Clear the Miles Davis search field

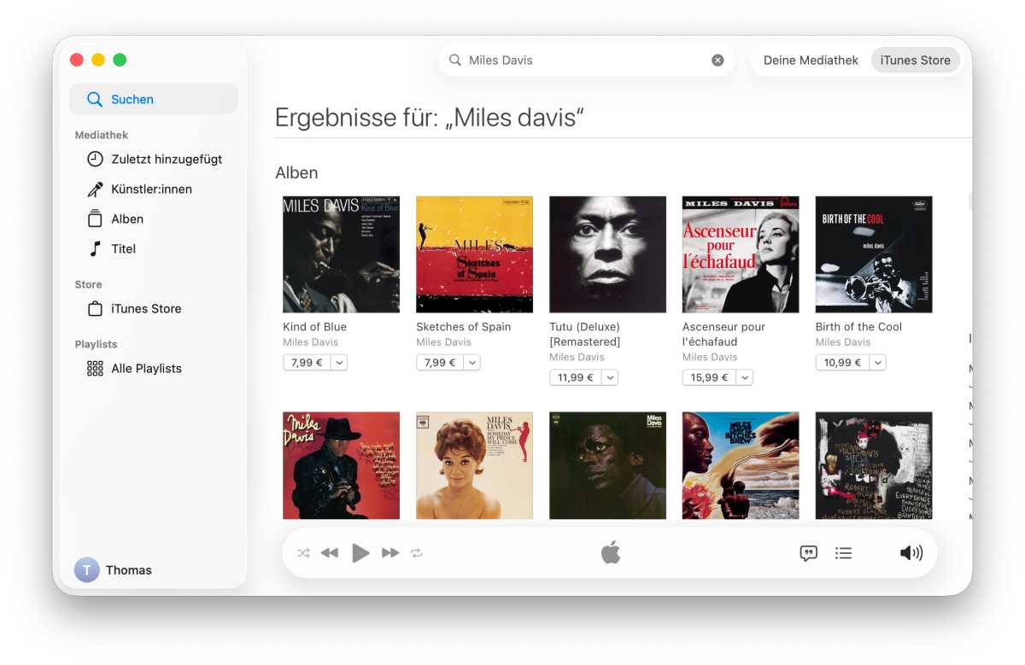717,61
